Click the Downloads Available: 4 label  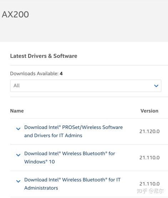click(x=36, y=74)
